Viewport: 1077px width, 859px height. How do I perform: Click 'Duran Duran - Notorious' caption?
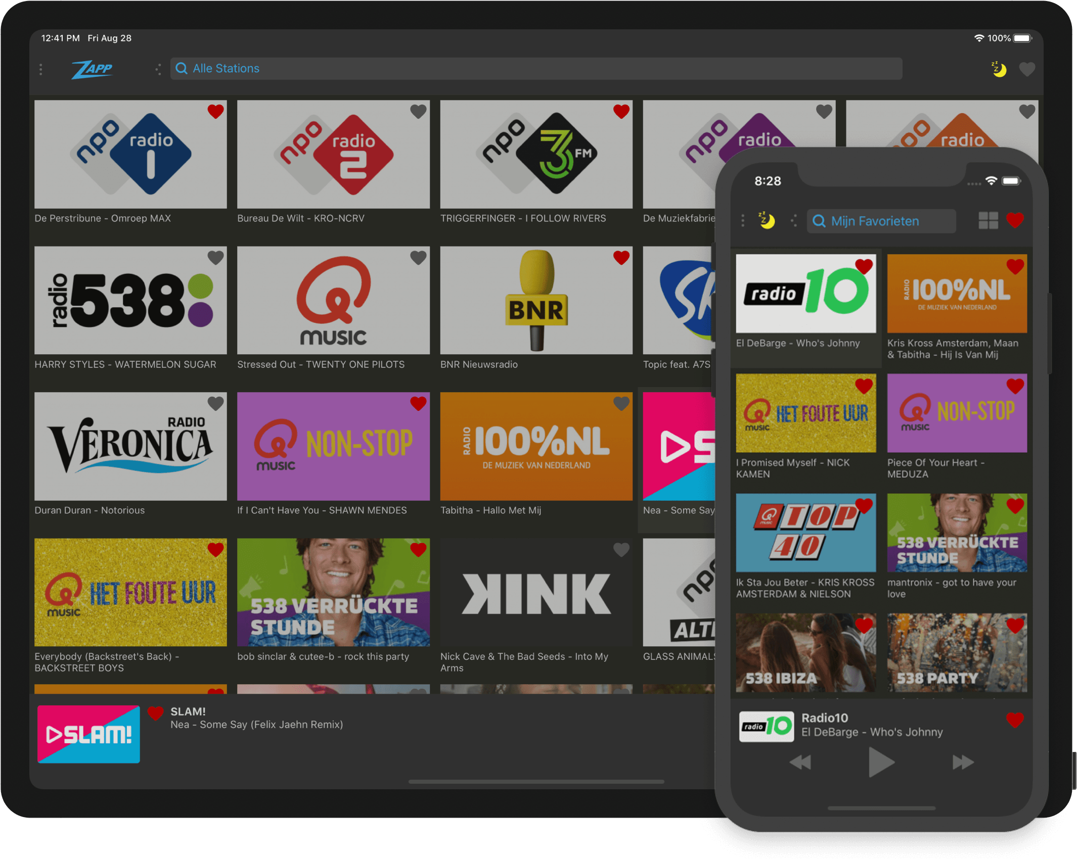[x=89, y=510]
